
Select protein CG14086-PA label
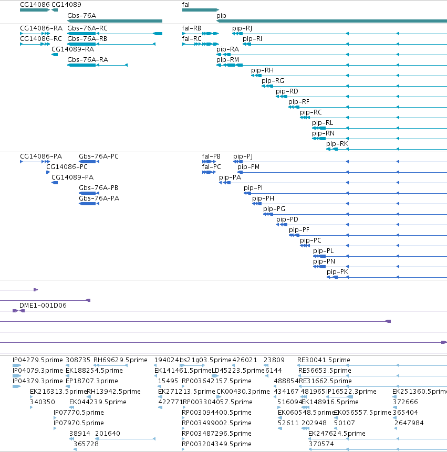(41, 156)
